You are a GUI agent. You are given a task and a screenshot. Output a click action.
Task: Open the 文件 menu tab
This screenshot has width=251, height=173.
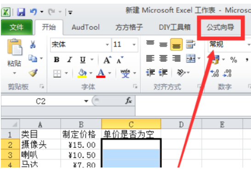click(x=17, y=28)
